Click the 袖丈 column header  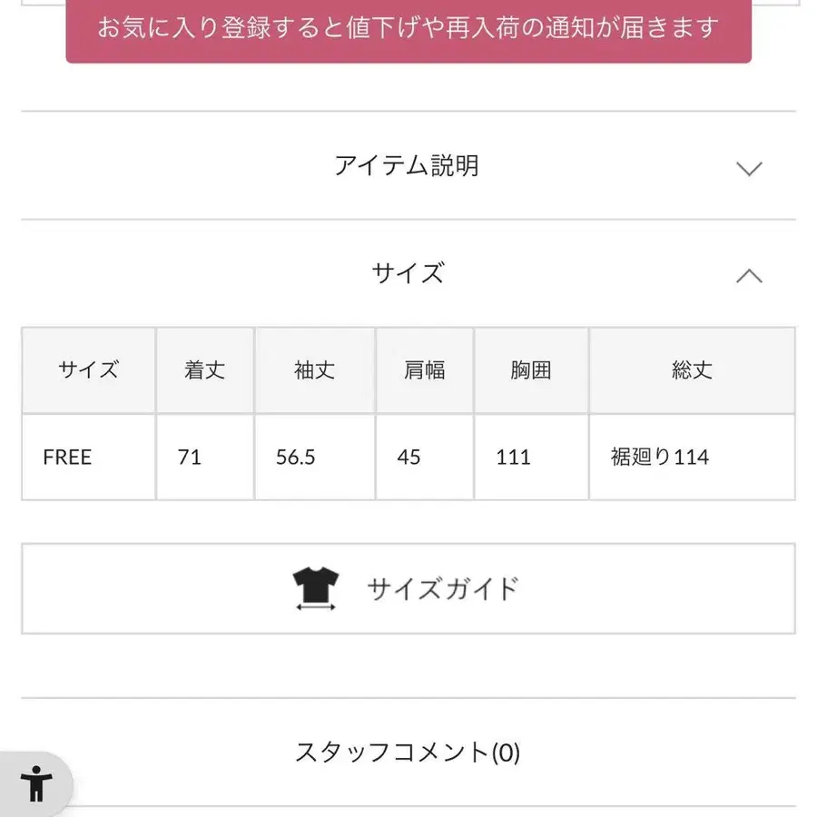tap(314, 370)
